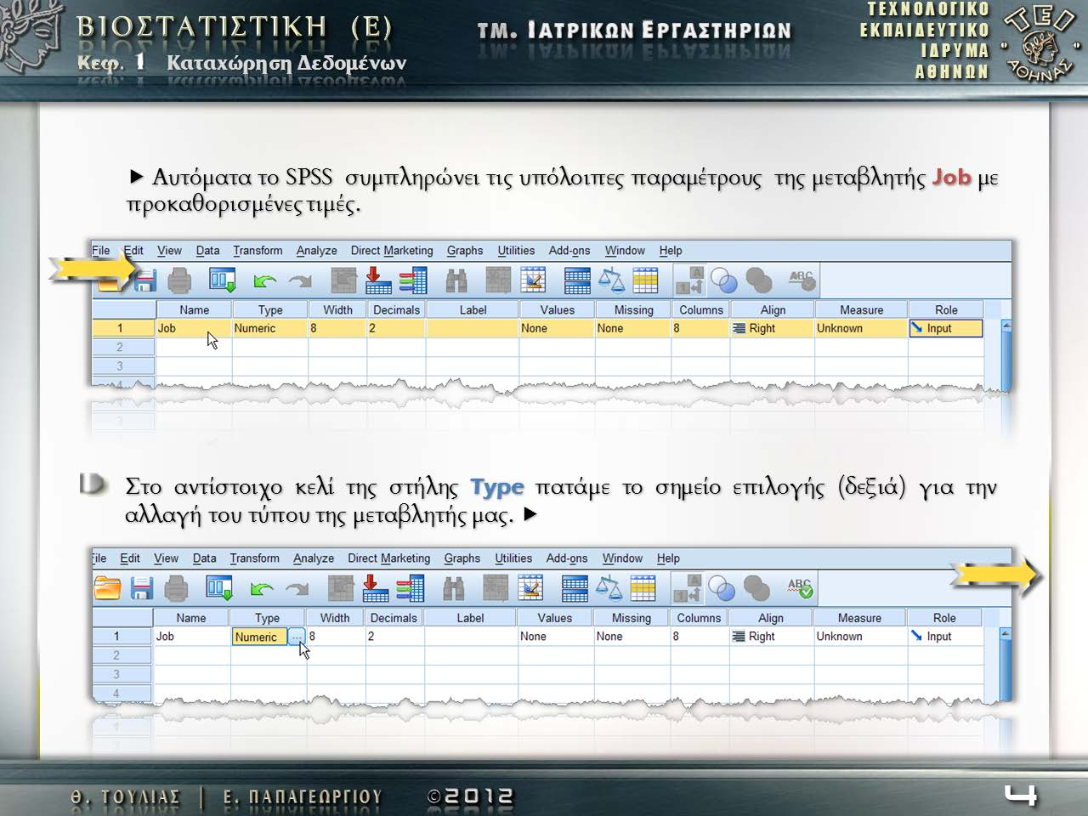Screen dimensions: 1088x816
Task: Go to variable red-arrow icon, lower toolbar
Action: coord(375,587)
